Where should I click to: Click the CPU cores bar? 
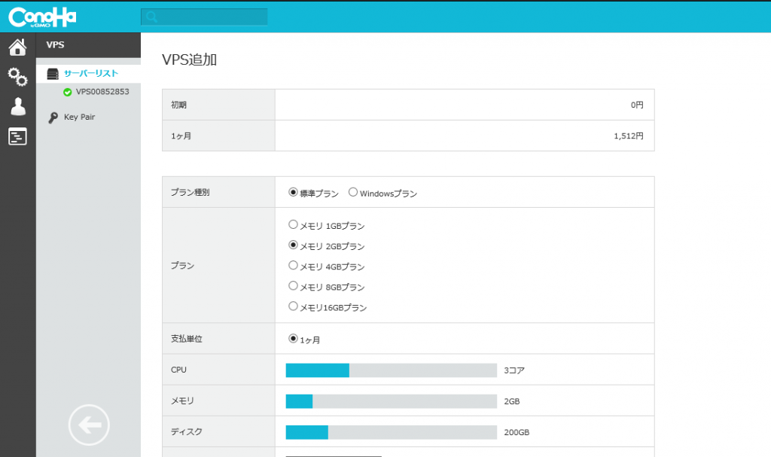click(392, 370)
